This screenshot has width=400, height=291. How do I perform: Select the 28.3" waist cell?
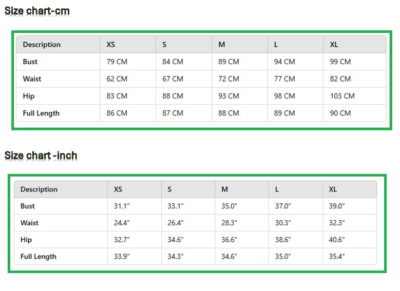[x=229, y=223]
